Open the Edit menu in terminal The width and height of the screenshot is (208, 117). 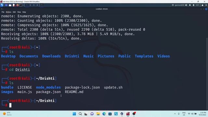tap(14, 12)
